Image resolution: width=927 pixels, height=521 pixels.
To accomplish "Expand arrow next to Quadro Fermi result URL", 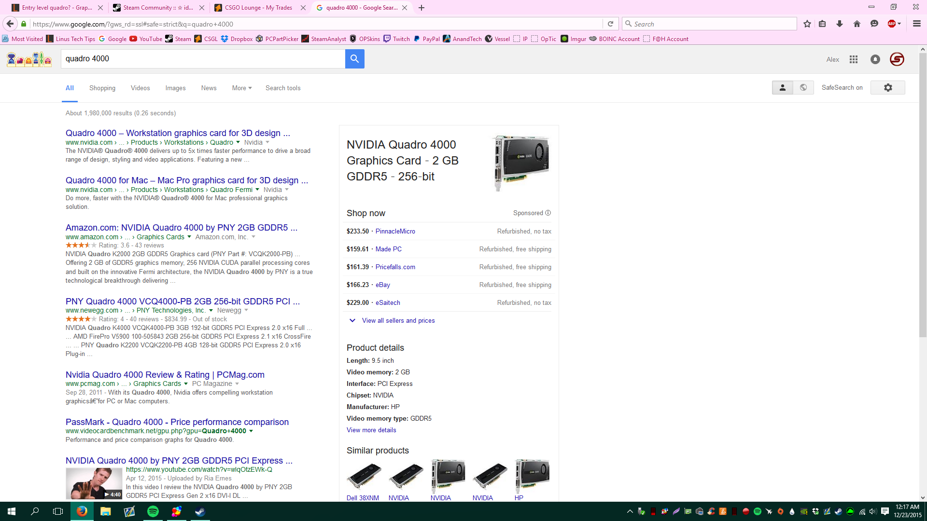I will tap(257, 190).
